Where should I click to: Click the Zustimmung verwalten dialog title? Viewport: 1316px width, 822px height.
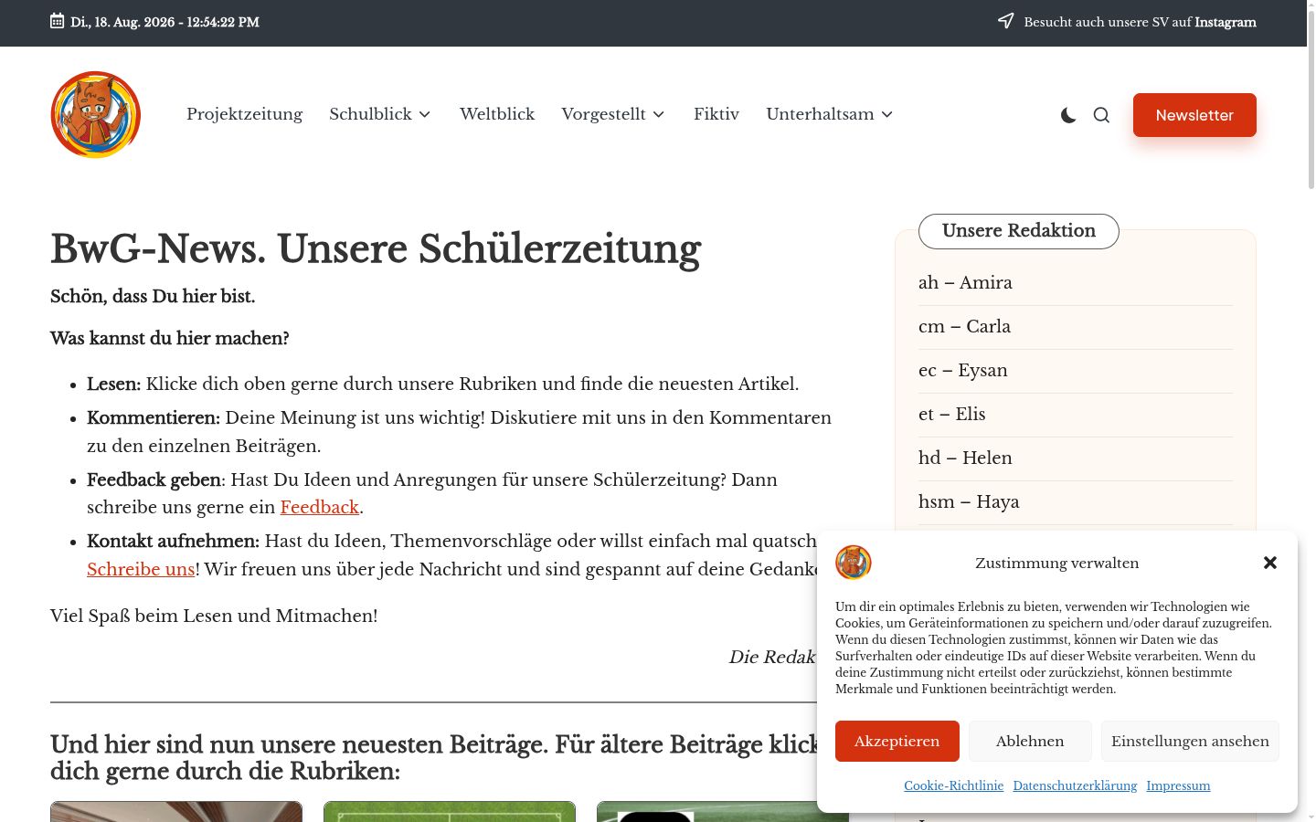click(1057, 563)
